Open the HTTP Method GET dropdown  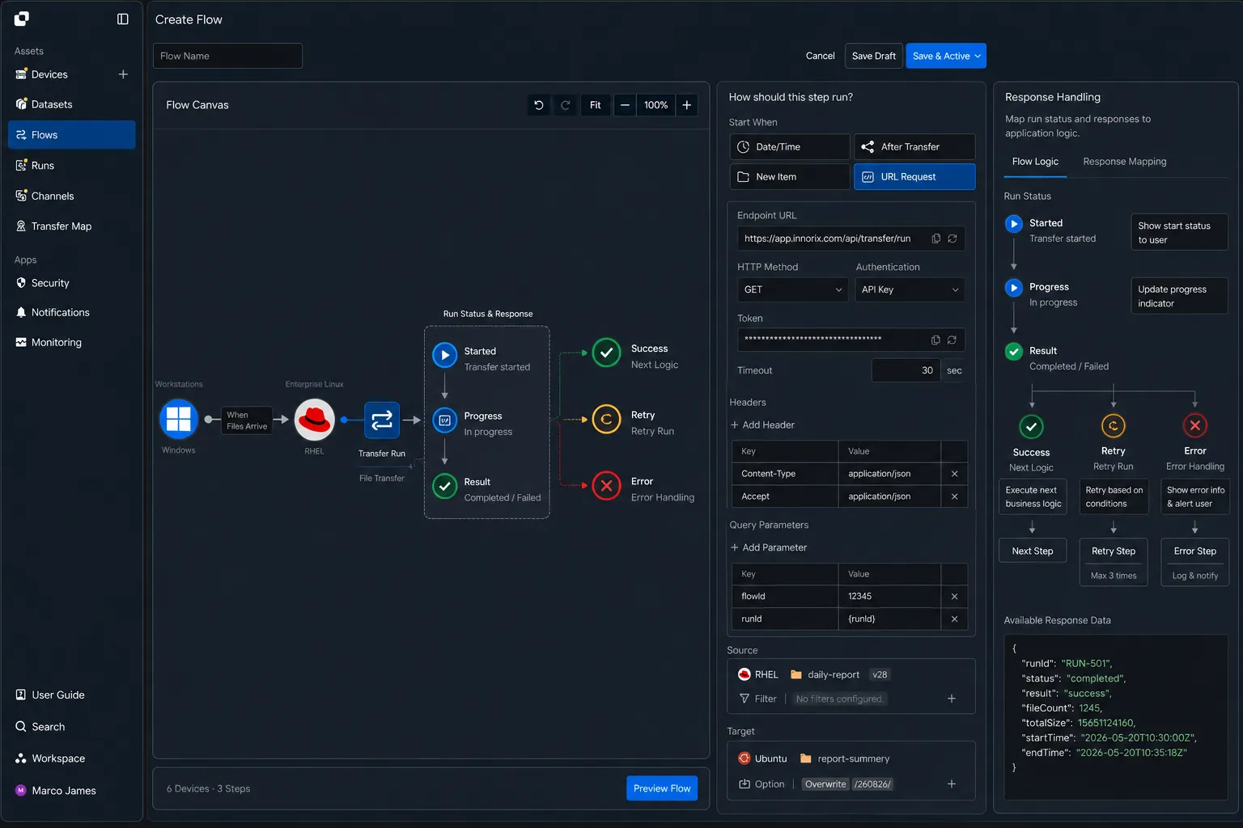(792, 289)
